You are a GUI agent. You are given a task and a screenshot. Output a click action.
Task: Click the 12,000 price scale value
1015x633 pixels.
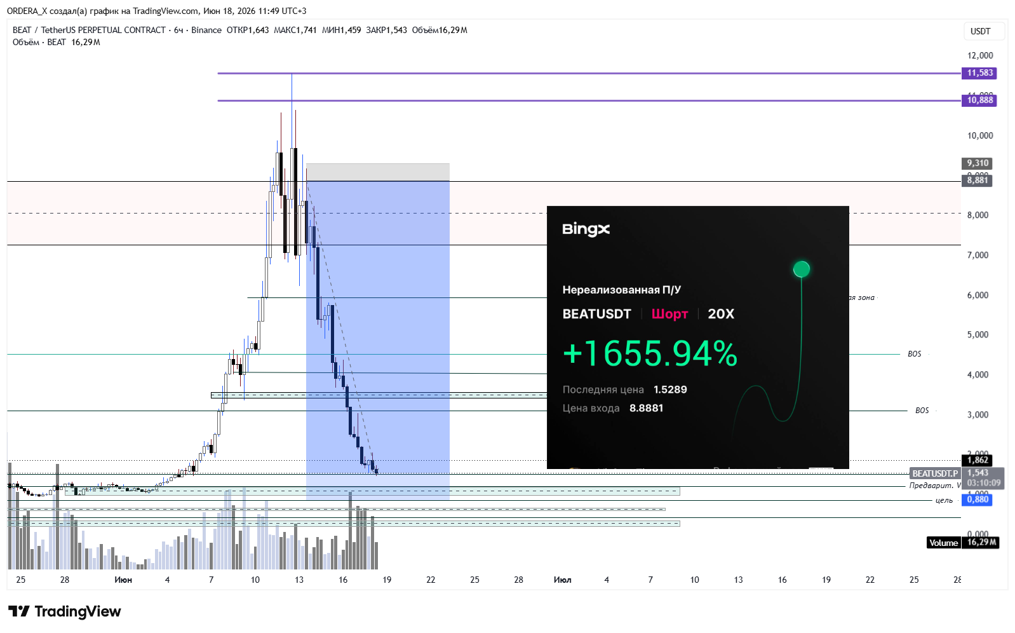(980, 55)
